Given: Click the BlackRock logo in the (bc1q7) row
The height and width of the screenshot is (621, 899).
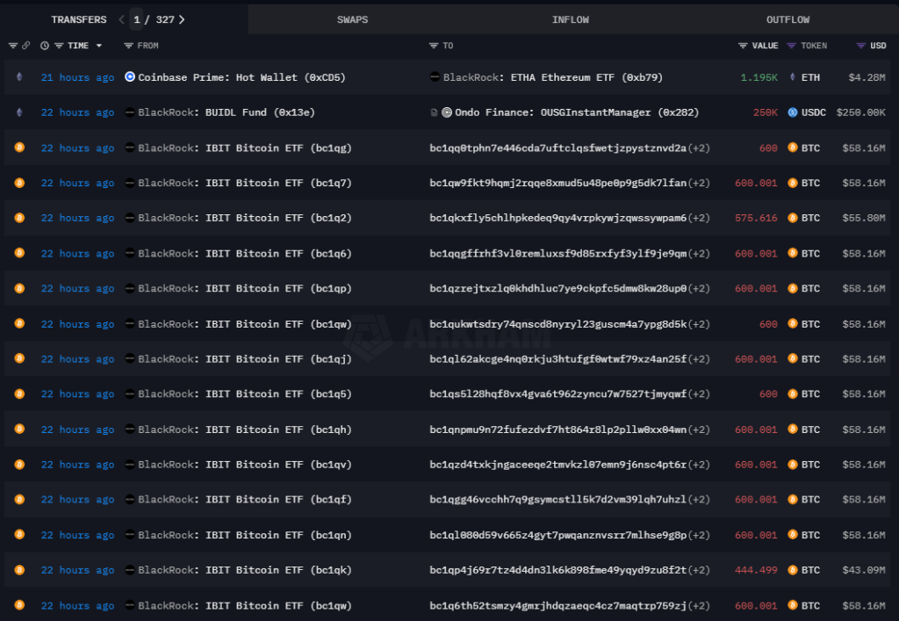Looking at the screenshot, I should click(x=130, y=183).
